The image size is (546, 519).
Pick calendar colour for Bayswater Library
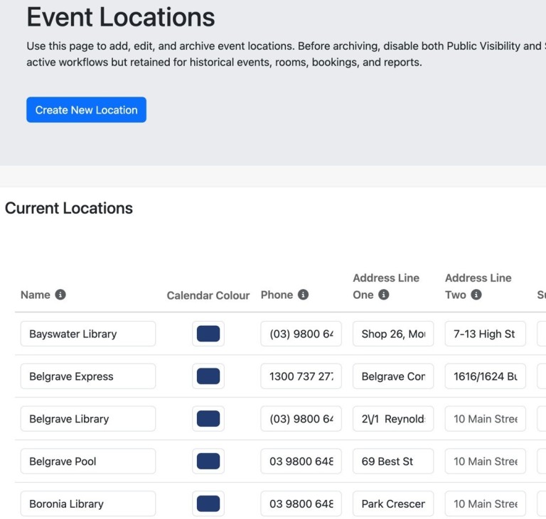tap(208, 334)
